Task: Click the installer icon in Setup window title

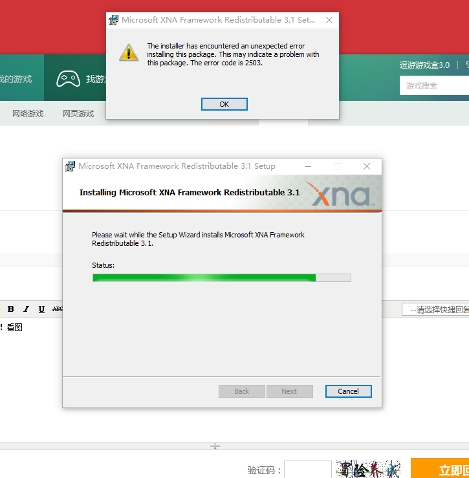Action: (70, 166)
